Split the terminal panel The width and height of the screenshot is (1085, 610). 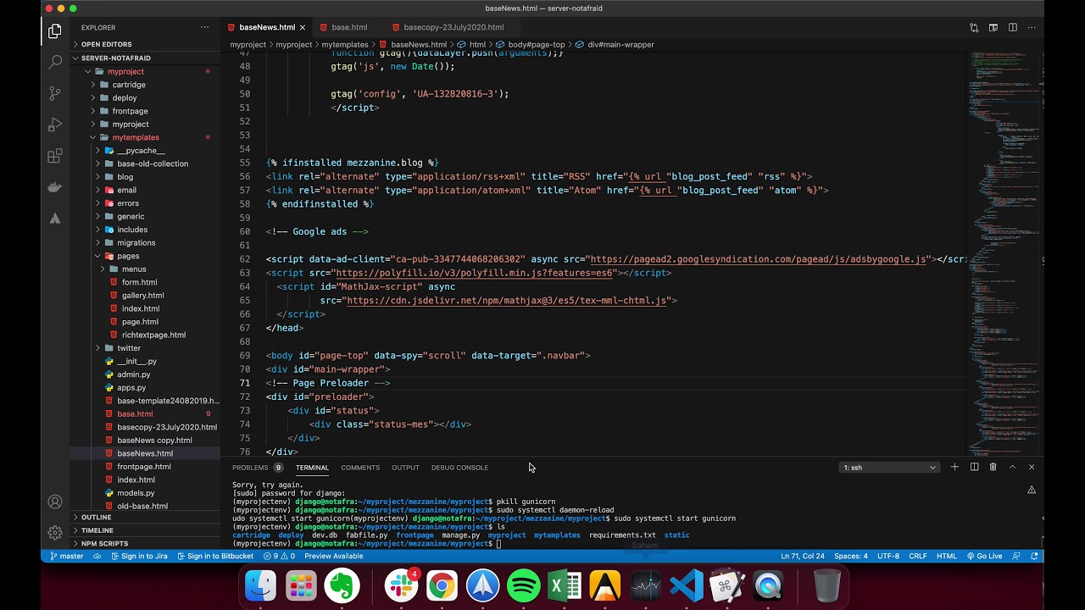click(974, 467)
